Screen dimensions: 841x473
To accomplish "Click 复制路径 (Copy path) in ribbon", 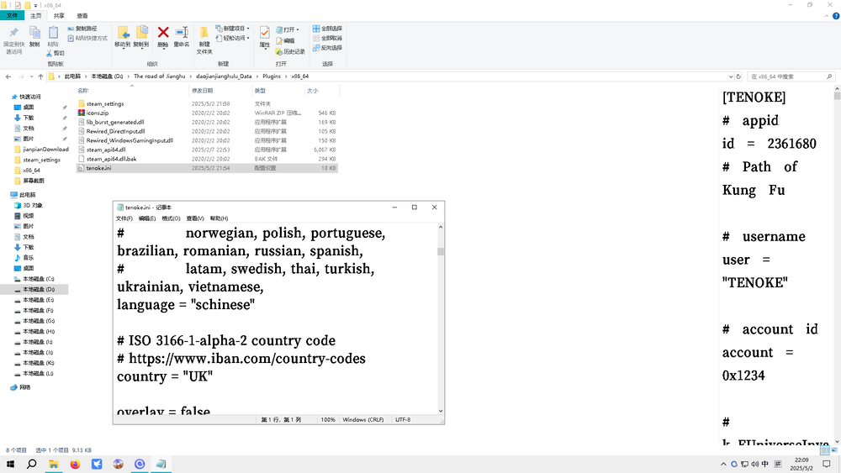I will [x=82, y=29].
